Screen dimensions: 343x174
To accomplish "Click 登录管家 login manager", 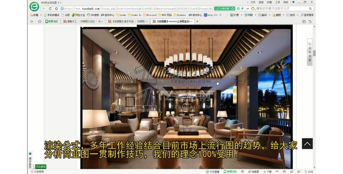I will (307, 15).
